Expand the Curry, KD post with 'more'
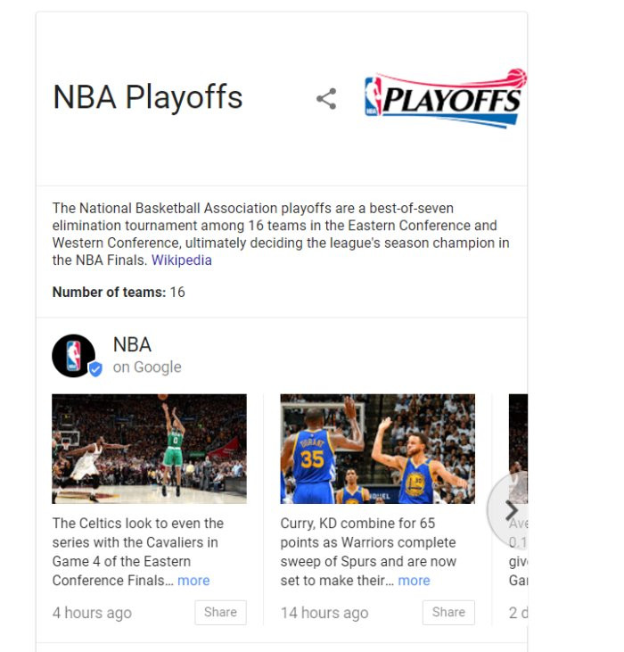The image size is (624, 652). [x=414, y=580]
